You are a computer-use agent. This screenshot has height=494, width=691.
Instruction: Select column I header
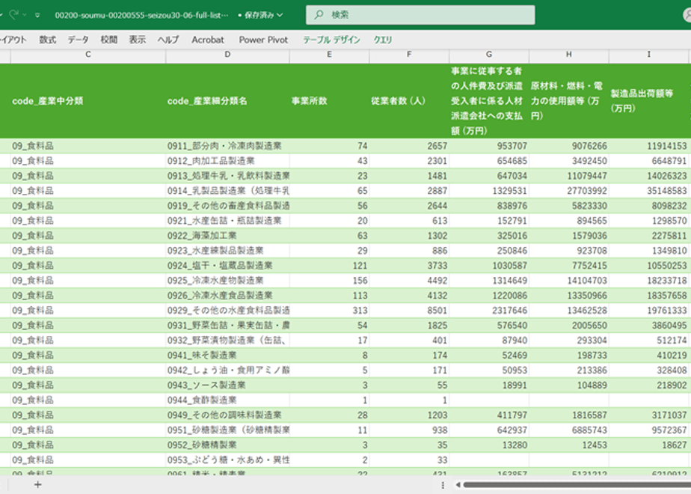(648, 55)
